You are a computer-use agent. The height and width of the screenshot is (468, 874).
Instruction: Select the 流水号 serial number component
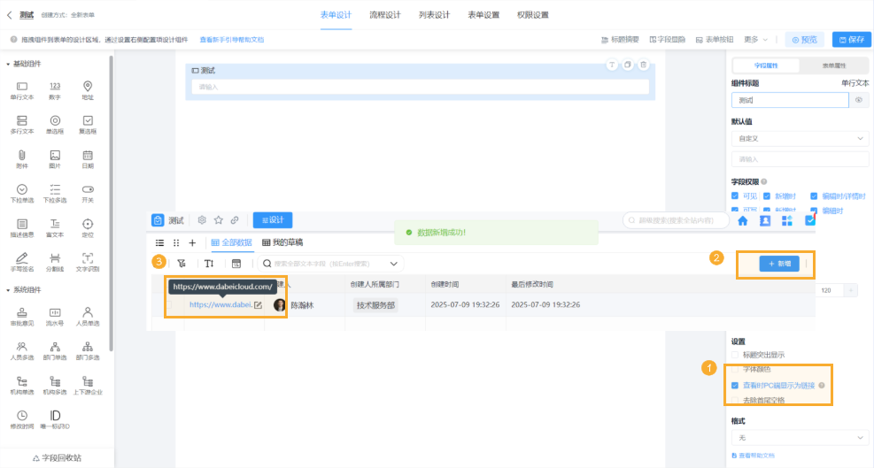[x=55, y=317]
